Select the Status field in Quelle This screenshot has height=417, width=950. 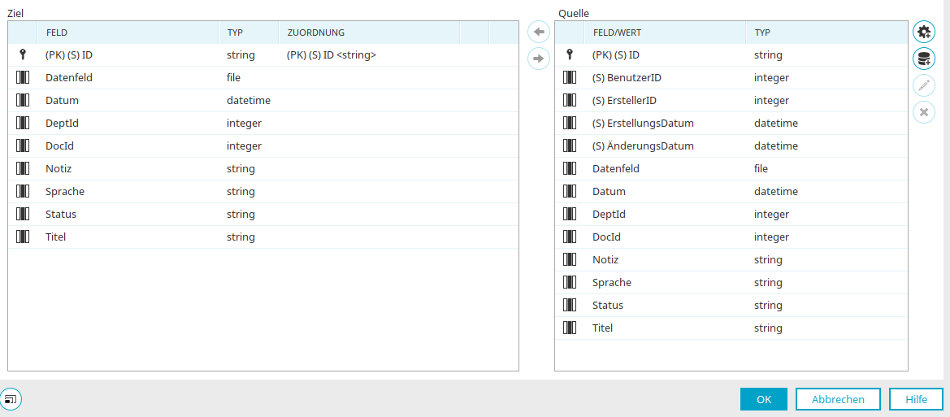(x=608, y=305)
